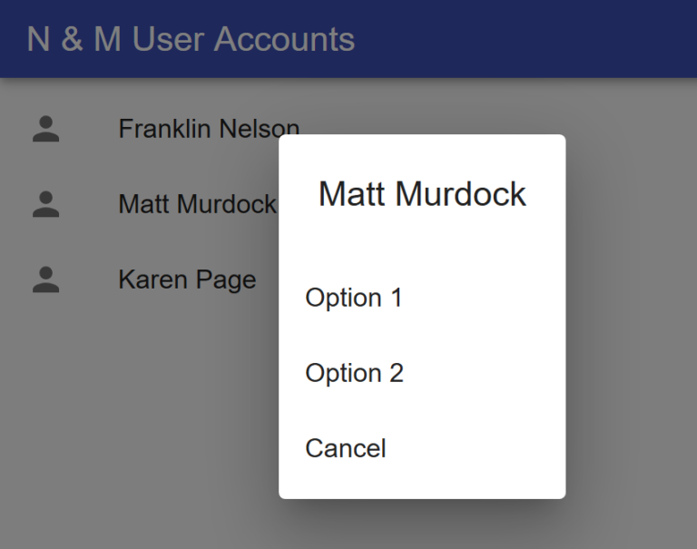Click the digit 2 in Option 2
Image resolution: width=697 pixels, height=549 pixels.
click(x=397, y=373)
